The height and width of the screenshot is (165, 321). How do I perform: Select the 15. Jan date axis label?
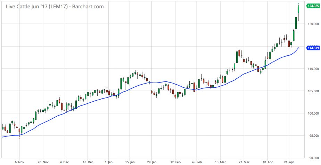130,162
